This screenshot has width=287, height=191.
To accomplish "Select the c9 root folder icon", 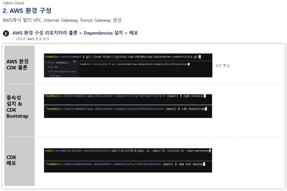I will tap(49, 63).
